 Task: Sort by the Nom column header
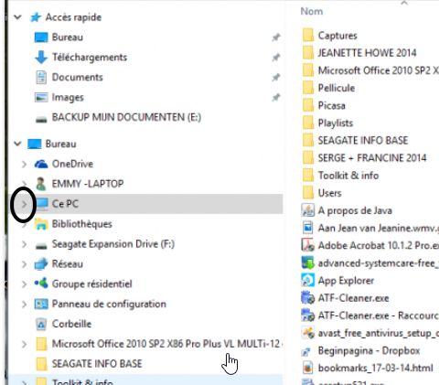312,11
